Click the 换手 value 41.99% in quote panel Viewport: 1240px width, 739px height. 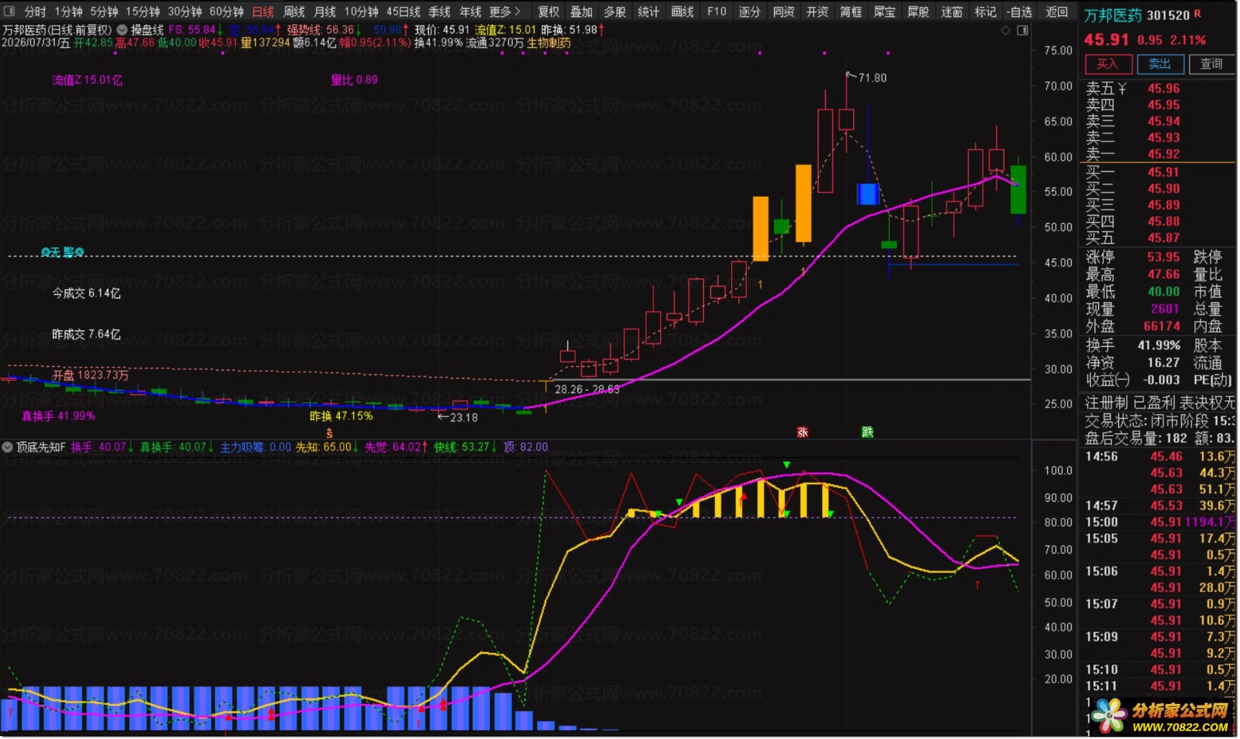tap(1158, 345)
